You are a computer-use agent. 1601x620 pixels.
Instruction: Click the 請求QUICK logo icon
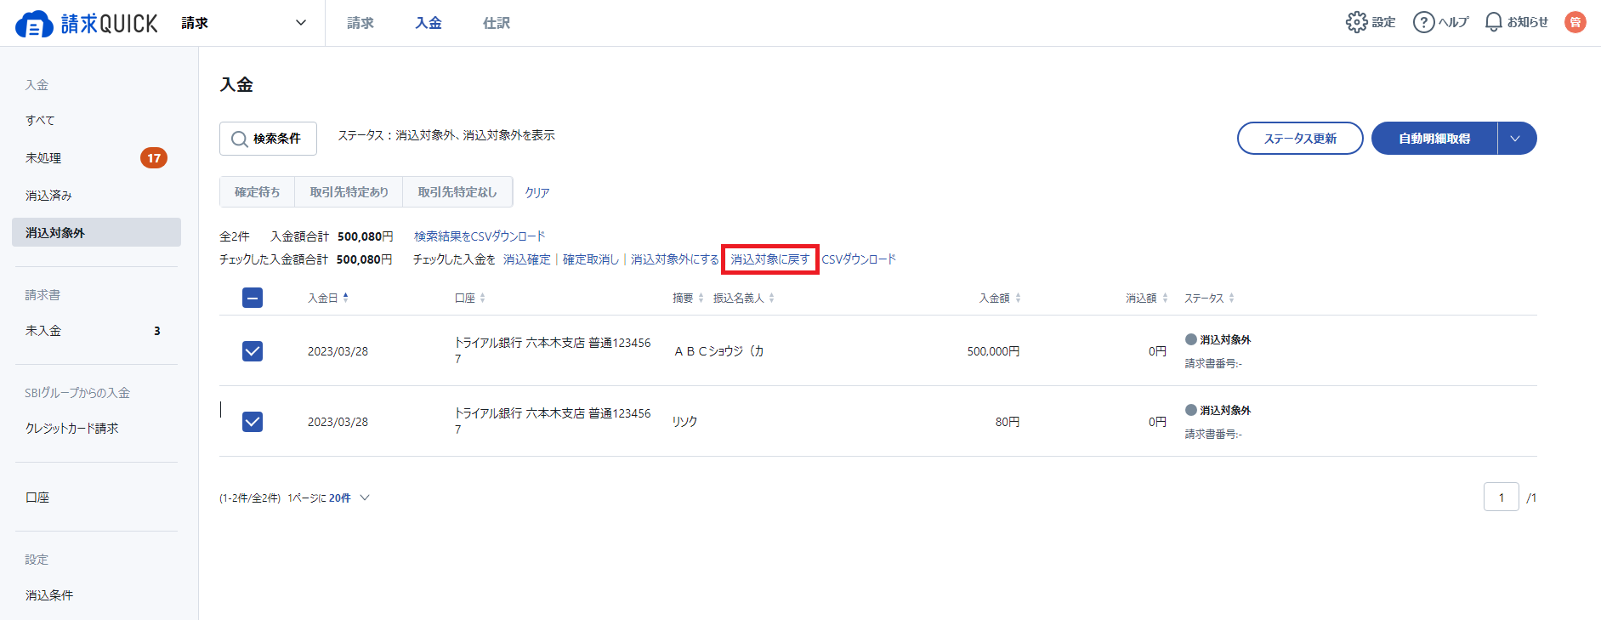(x=34, y=25)
